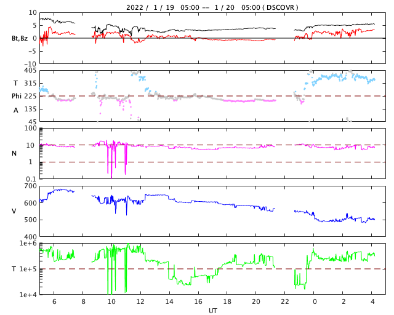Click the '400' tick label on velocity panel
The height and width of the screenshot is (315, 394).
[30, 237]
